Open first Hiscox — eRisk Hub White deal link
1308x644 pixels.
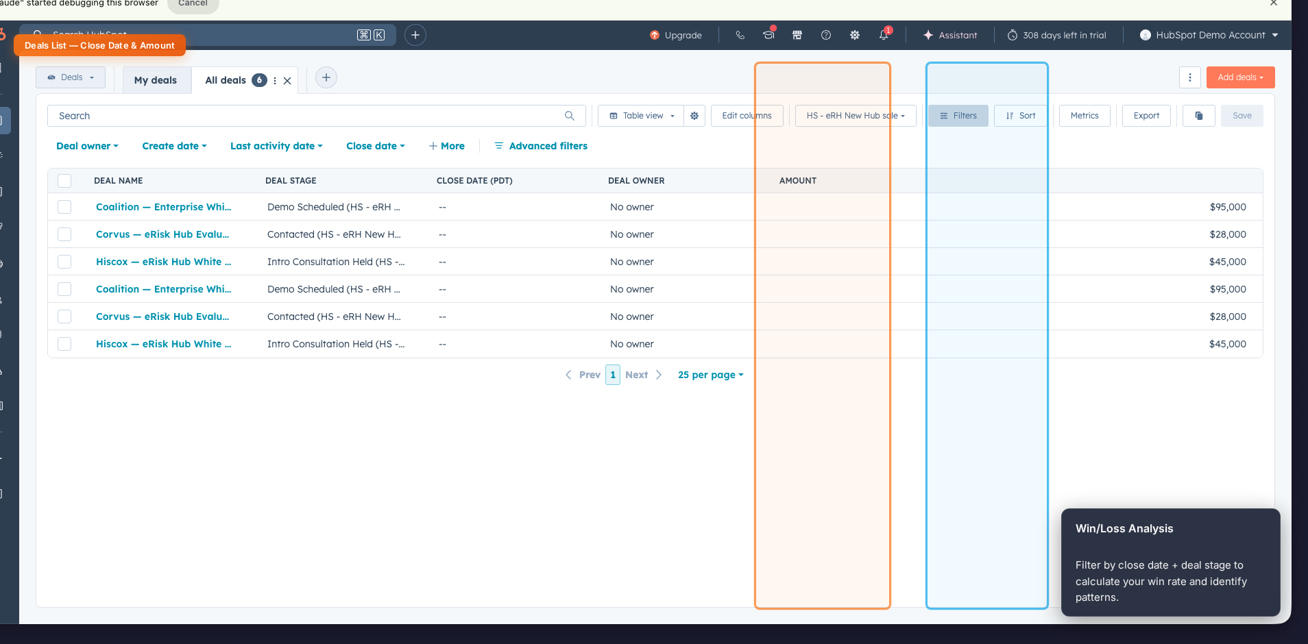coord(164,262)
